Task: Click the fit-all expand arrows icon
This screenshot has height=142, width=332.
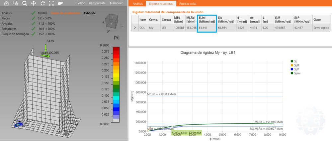Action: click(51, 3)
